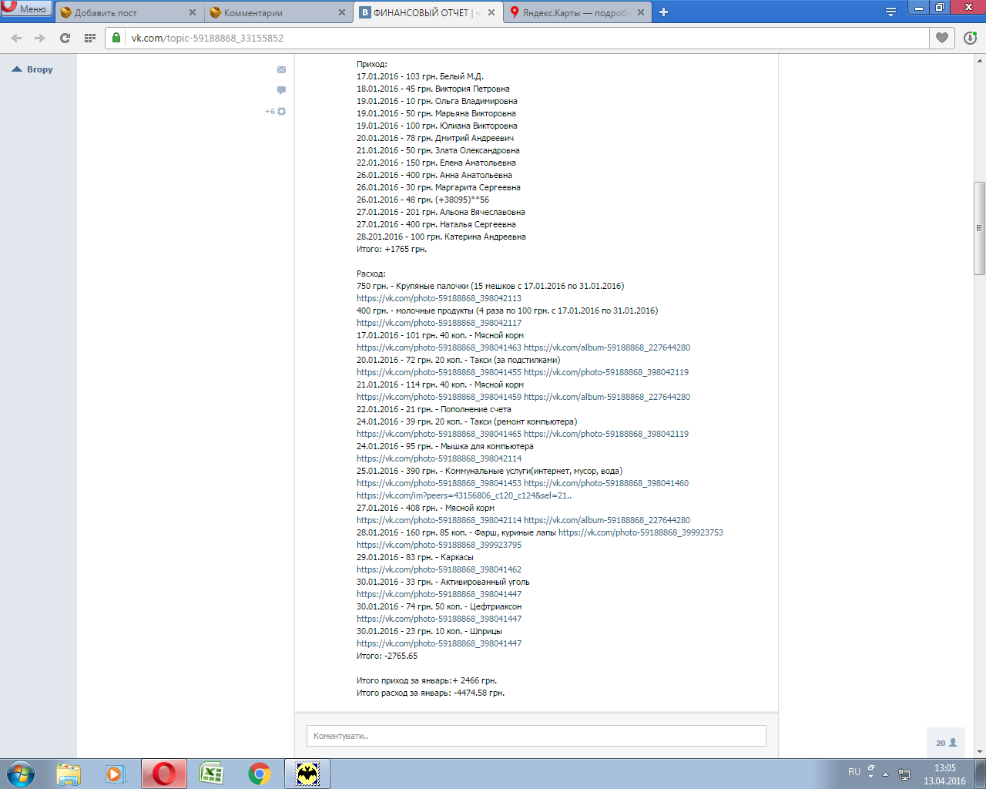Click the 20 participants counter
986x789 pixels.
click(946, 743)
